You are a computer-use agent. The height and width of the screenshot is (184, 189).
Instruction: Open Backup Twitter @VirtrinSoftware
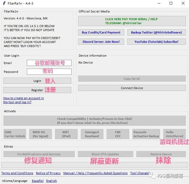coord(157,32)
